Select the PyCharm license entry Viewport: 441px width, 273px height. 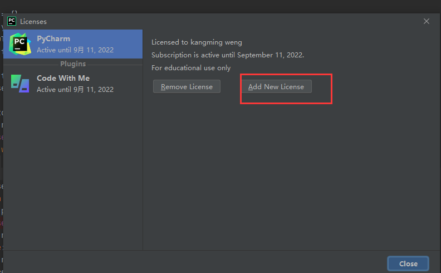coord(73,44)
